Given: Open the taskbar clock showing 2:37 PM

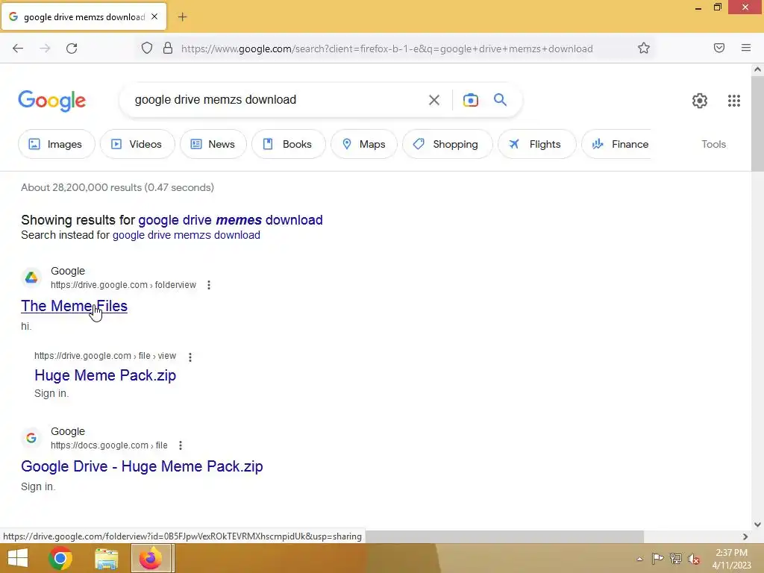Looking at the screenshot, I should click(731, 559).
